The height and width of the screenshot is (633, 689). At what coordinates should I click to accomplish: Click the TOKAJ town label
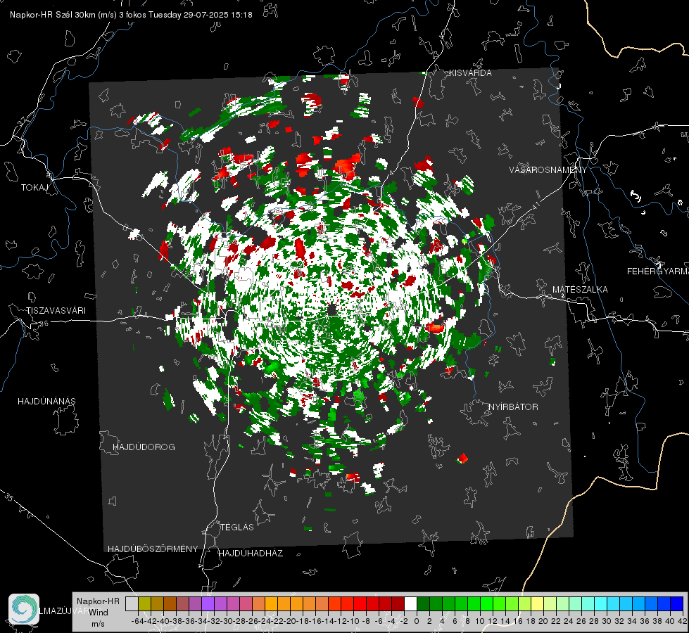34,188
